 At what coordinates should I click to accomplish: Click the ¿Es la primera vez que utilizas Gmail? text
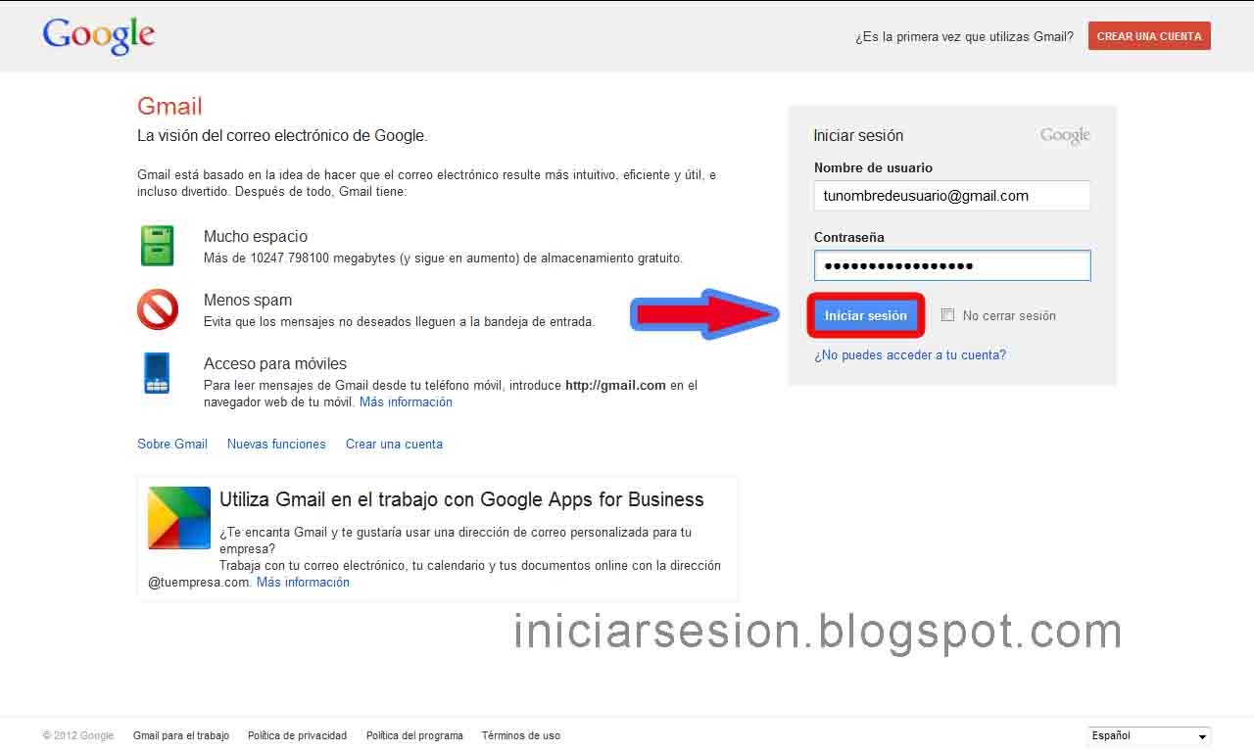point(964,36)
